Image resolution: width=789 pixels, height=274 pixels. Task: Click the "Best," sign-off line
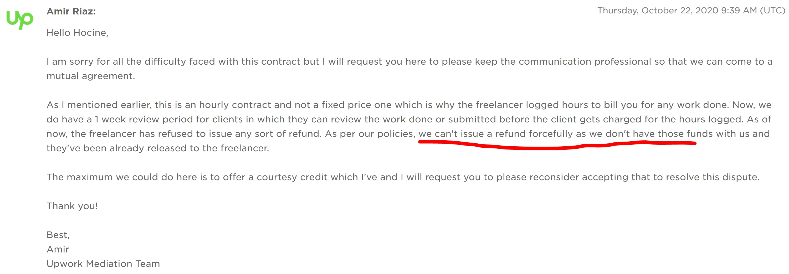(x=58, y=235)
